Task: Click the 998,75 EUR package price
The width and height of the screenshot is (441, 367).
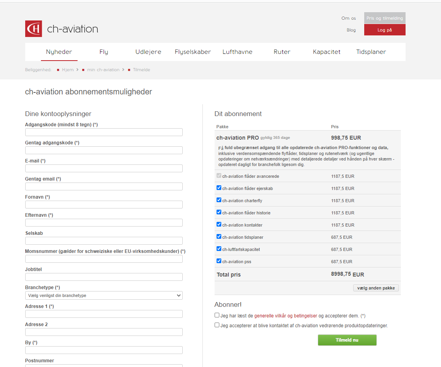Action: pyautogui.click(x=346, y=138)
